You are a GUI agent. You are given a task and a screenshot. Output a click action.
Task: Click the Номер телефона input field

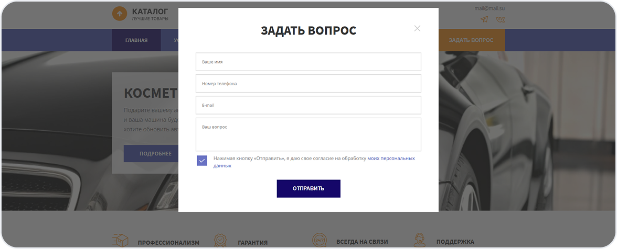point(309,84)
